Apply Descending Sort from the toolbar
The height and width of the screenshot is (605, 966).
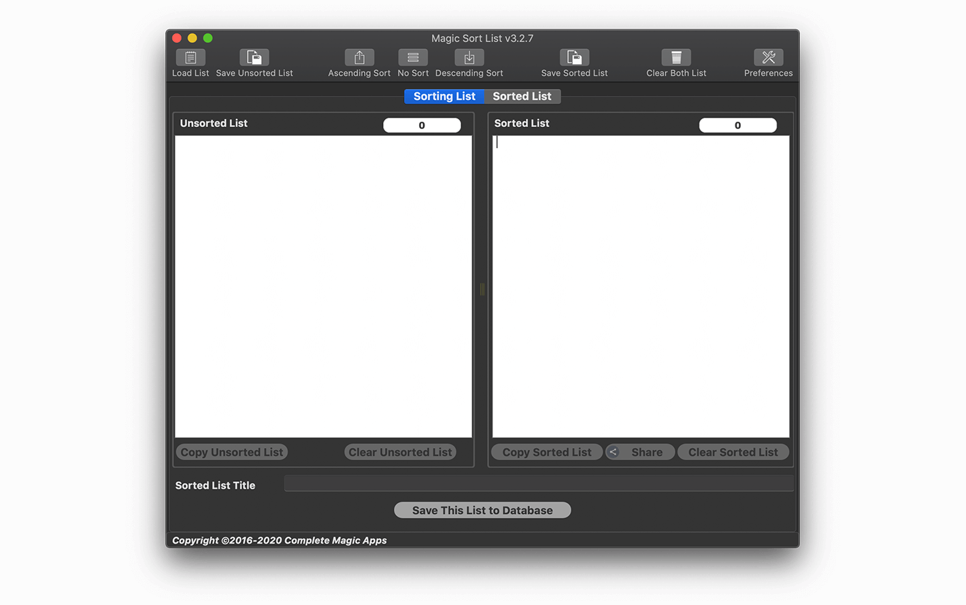[469, 58]
